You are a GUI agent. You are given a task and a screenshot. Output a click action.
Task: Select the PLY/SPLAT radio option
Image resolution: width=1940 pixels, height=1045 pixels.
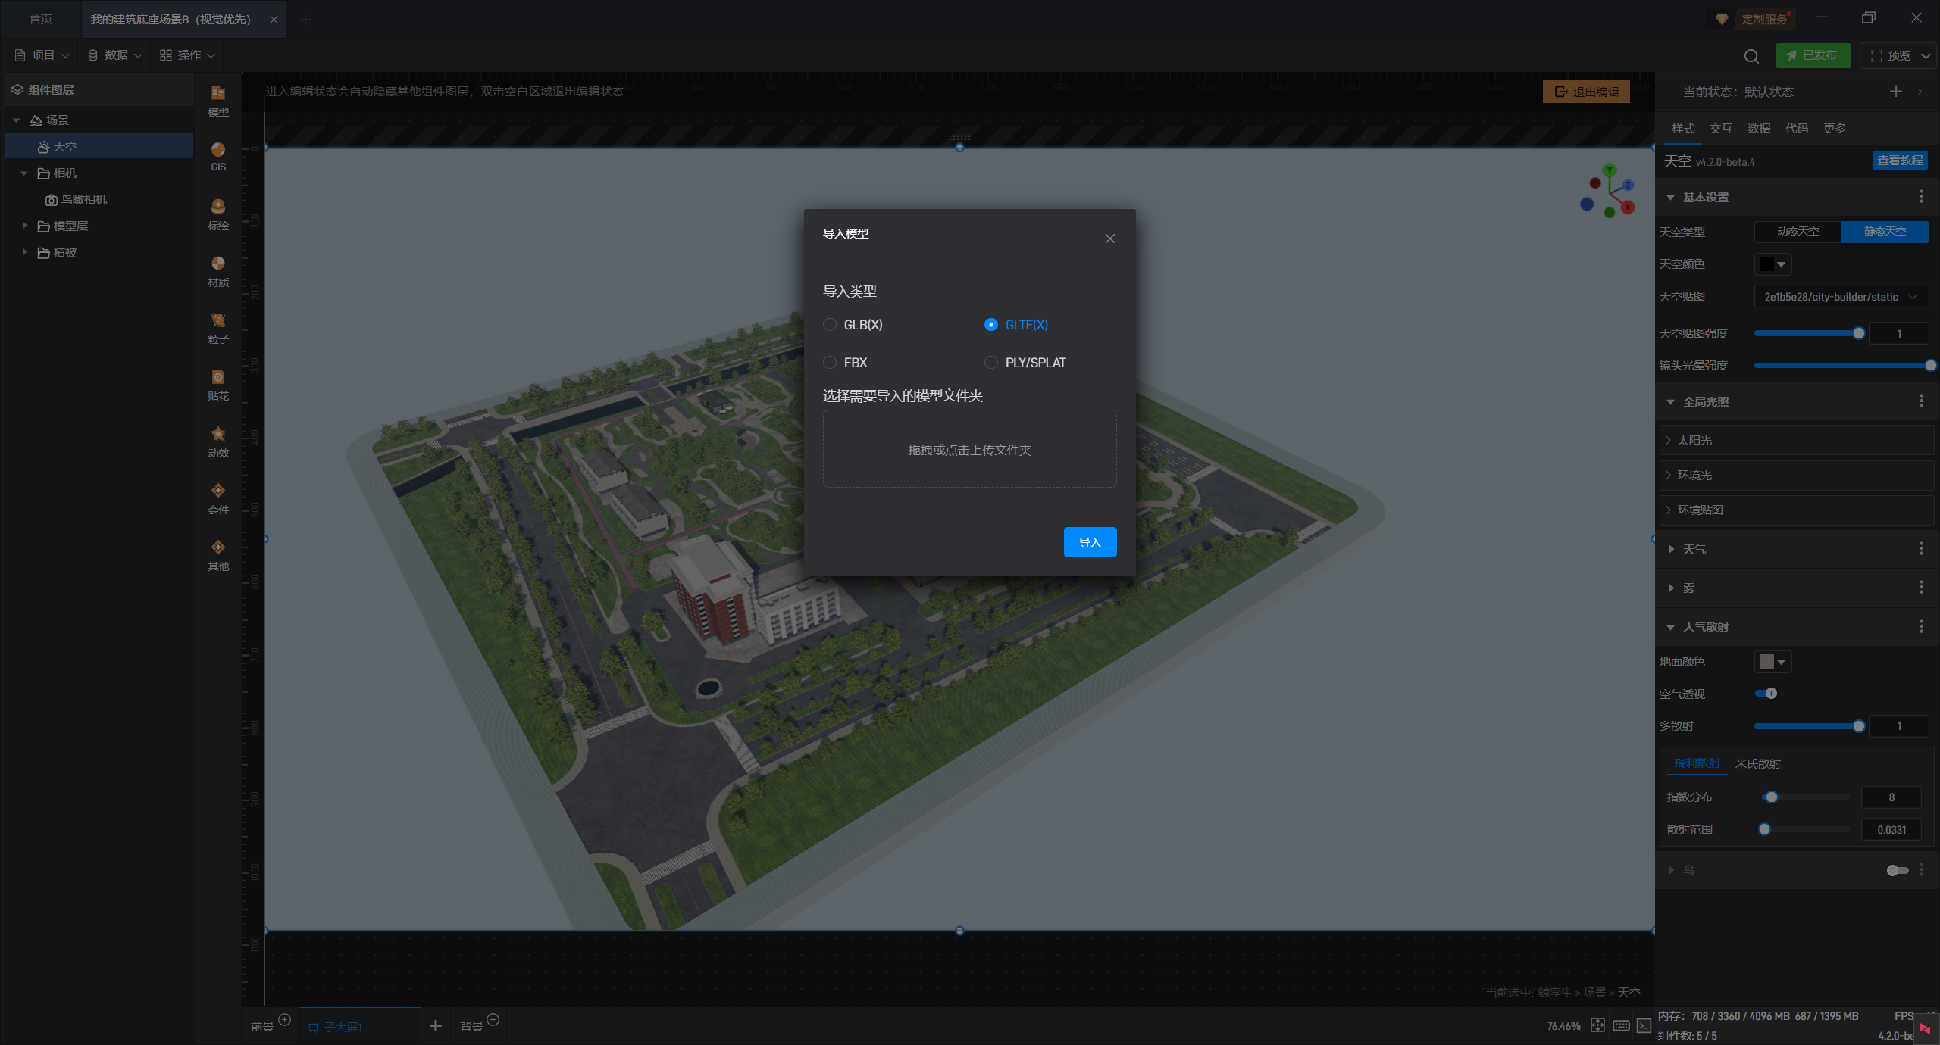coord(991,363)
